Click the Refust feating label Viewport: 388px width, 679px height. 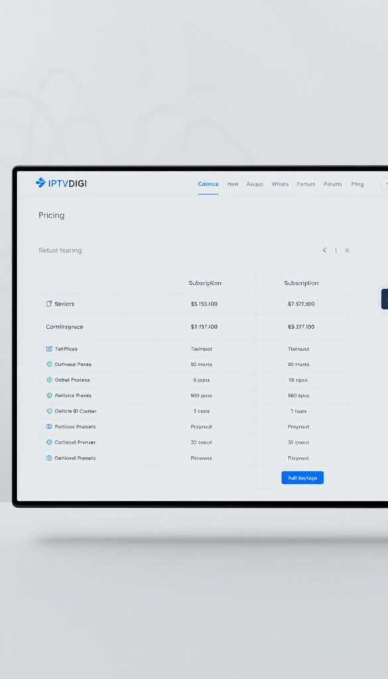(60, 250)
